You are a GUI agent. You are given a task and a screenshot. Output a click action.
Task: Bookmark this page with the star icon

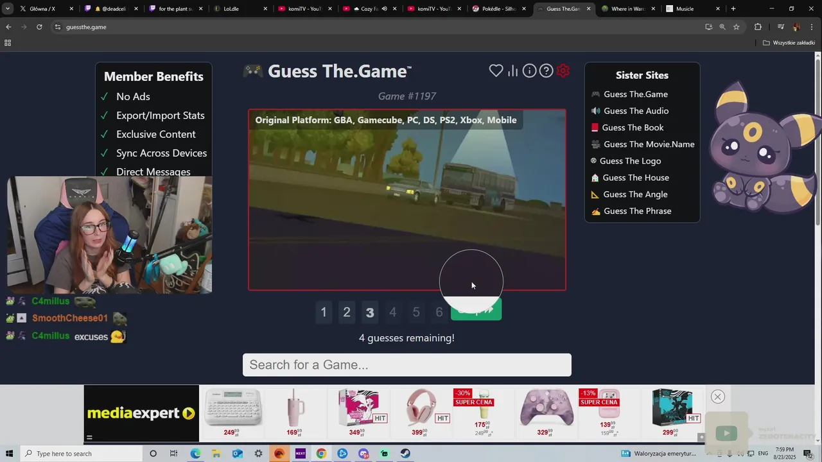(x=737, y=27)
